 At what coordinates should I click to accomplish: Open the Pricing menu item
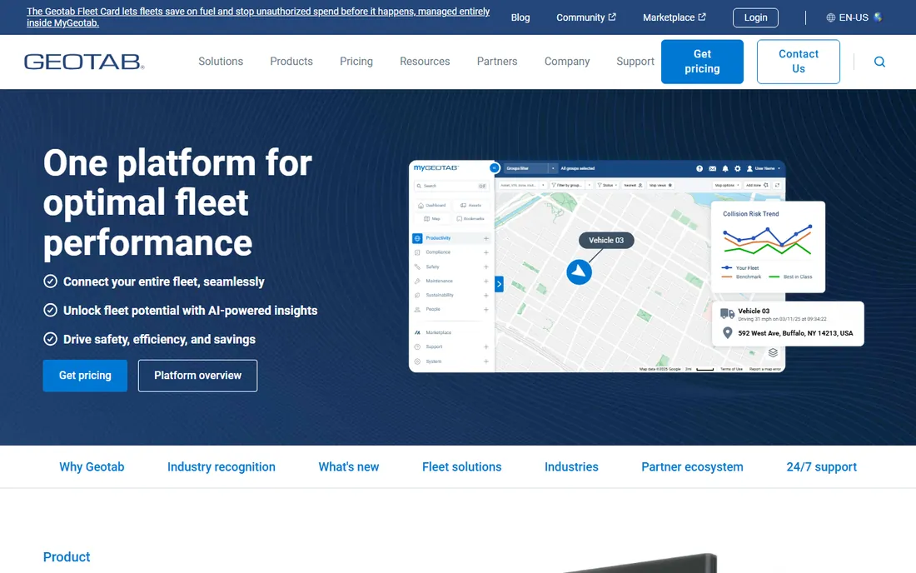356,62
